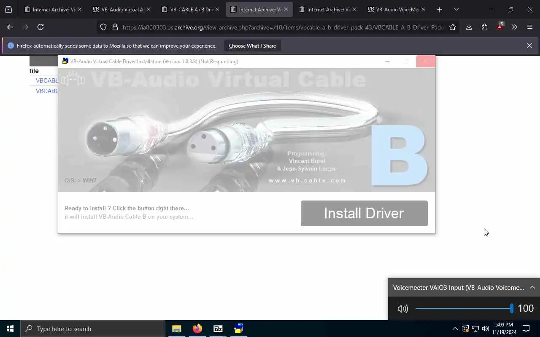Show hidden system tray icons
Image resolution: width=540 pixels, height=337 pixels.
coord(455,329)
